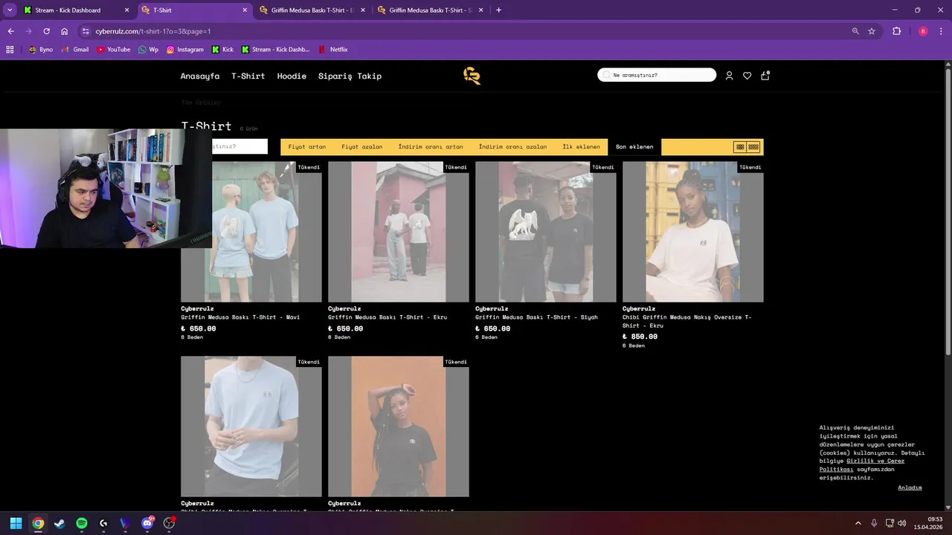952x535 pixels.
Task: Open the Griffin Medusa T-Shirt Ekru product image
Action: 399,232
